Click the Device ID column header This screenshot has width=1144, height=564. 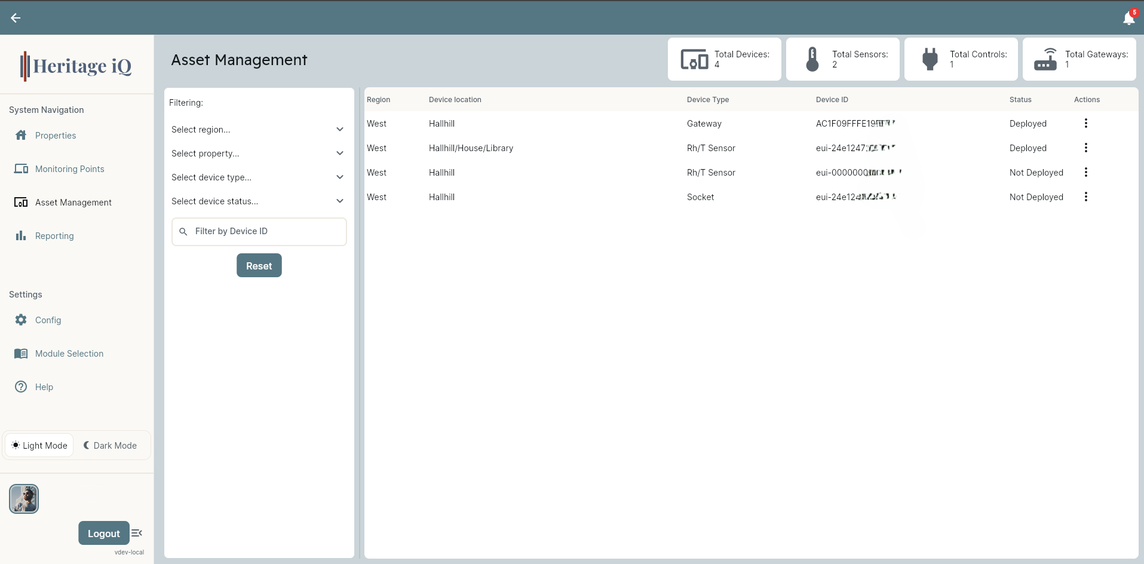[x=832, y=100]
